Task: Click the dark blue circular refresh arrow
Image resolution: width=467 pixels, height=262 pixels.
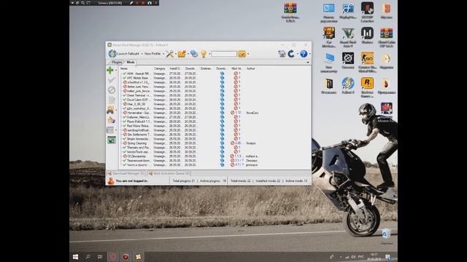Action: click(x=291, y=54)
